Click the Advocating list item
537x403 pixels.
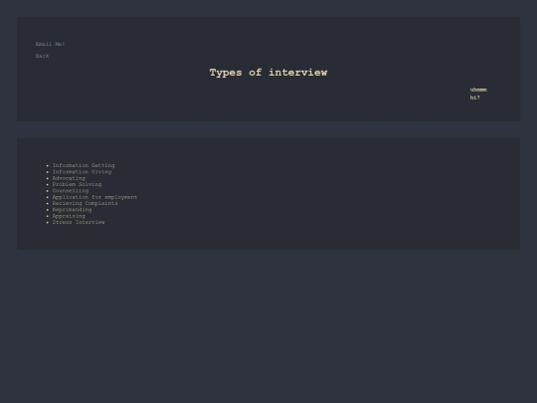tap(69, 178)
